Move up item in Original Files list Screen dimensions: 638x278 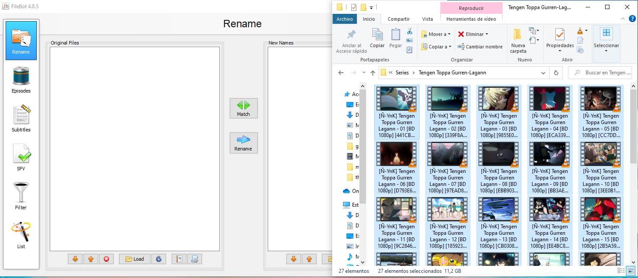[90, 259]
